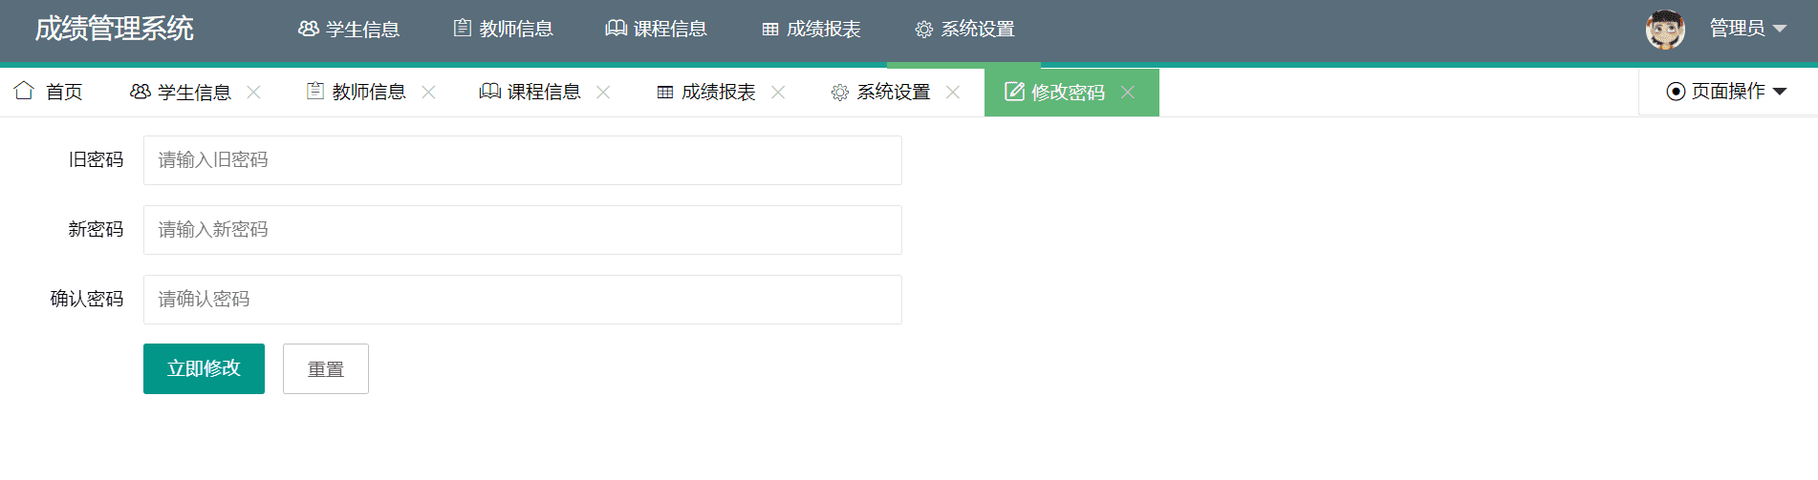Click the admin avatar picture
Image resolution: width=1818 pixels, height=480 pixels.
pos(1664,30)
